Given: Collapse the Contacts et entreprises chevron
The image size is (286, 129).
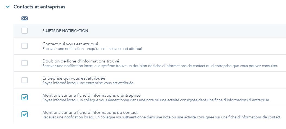Looking at the screenshot, I should pyautogui.click(x=8, y=7).
